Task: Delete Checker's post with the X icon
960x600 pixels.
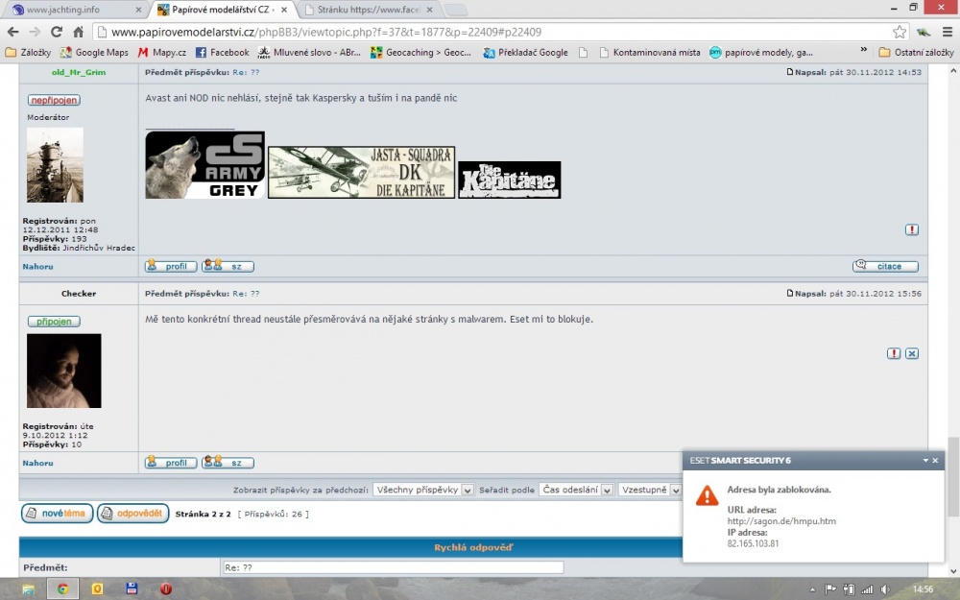Action: 912,353
